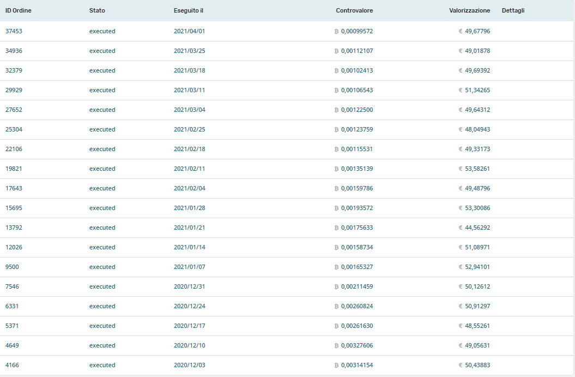Click execution date 2021/02/25

pos(189,130)
